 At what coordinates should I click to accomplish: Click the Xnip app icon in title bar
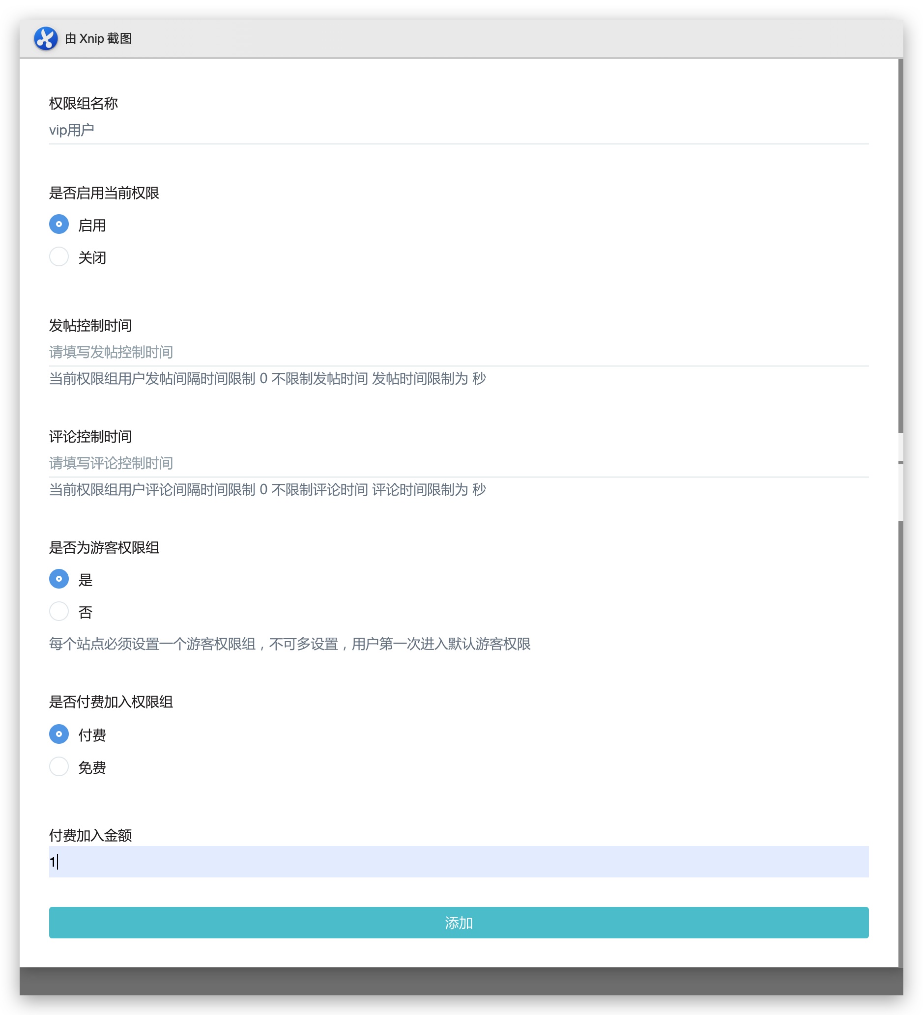pyautogui.click(x=46, y=39)
